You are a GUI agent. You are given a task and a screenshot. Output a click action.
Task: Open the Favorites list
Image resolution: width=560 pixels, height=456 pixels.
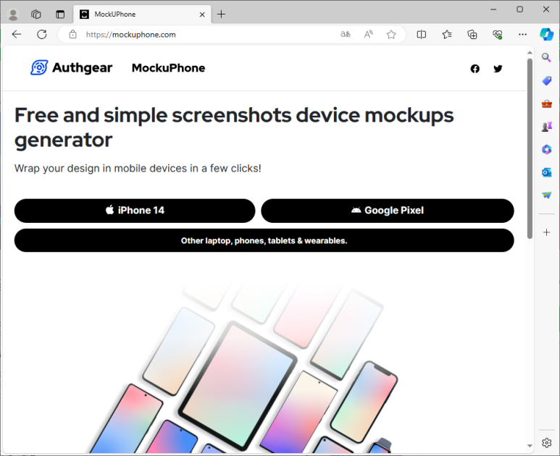click(447, 34)
